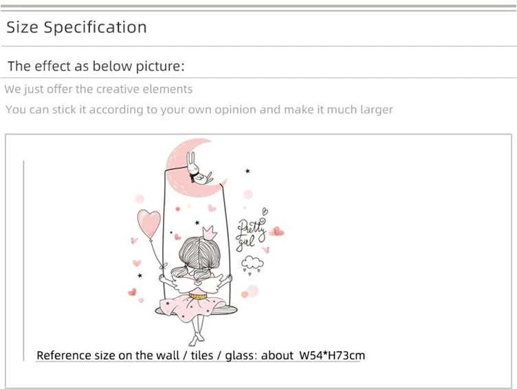Select the large pink heart balloon
Screen dimensions: 517x389
(x=149, y=224)
